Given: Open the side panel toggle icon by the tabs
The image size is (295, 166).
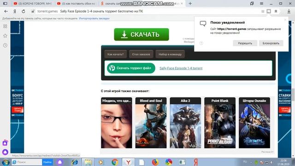Looking at the screenshot, I should (5, 3).
